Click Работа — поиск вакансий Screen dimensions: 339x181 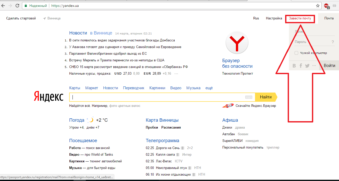coord(89,148)
